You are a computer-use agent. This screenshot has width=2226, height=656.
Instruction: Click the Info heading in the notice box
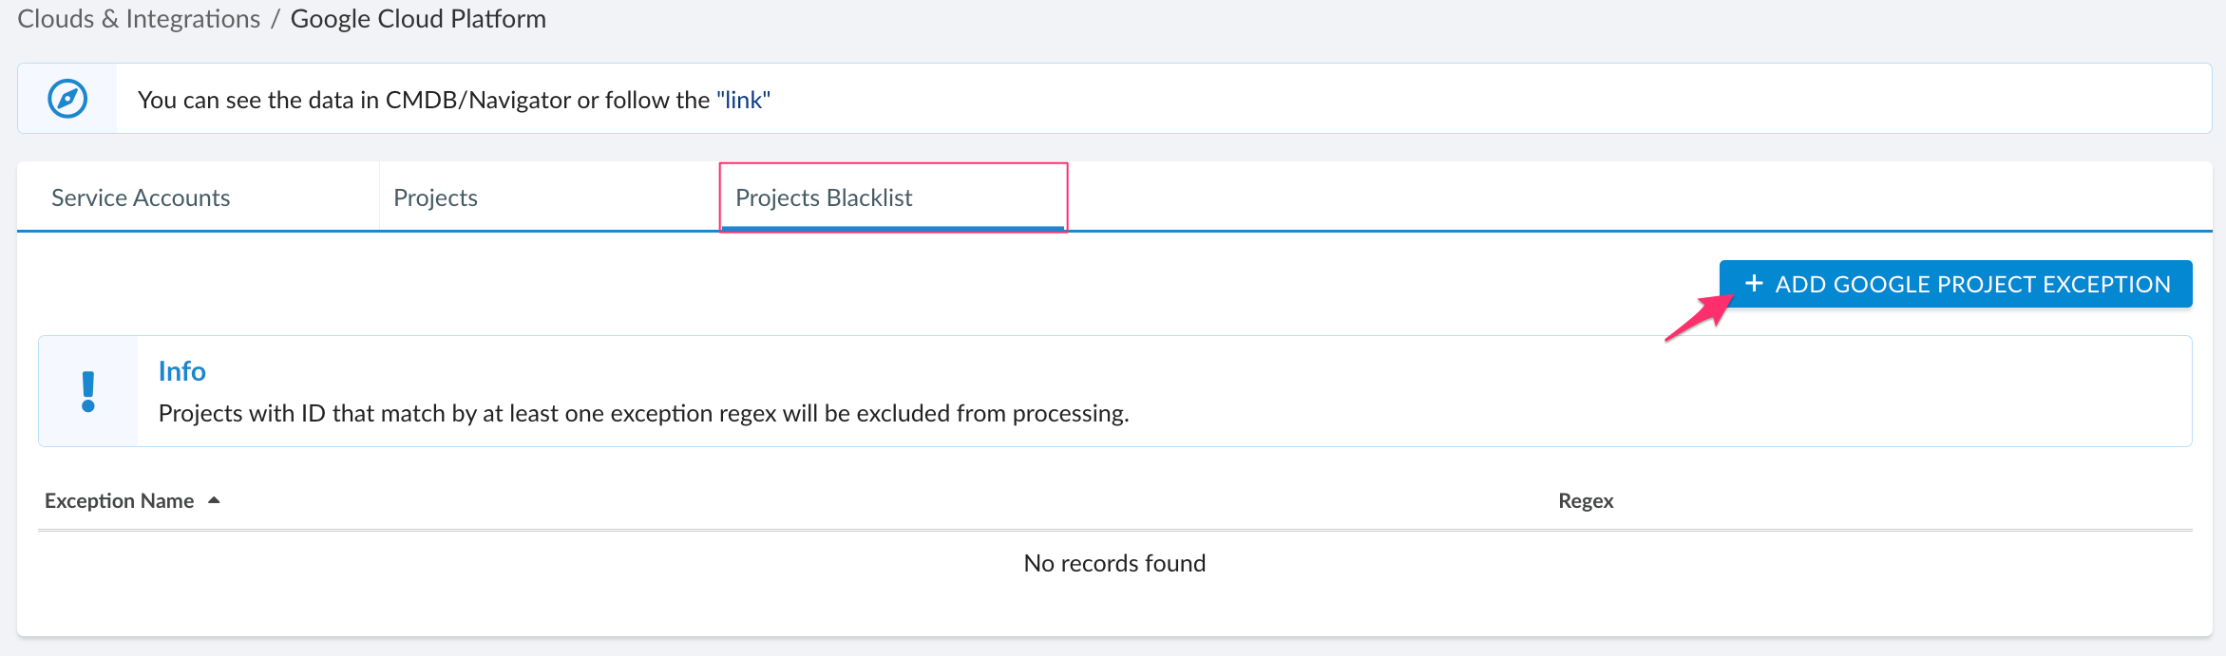point(182,370)
